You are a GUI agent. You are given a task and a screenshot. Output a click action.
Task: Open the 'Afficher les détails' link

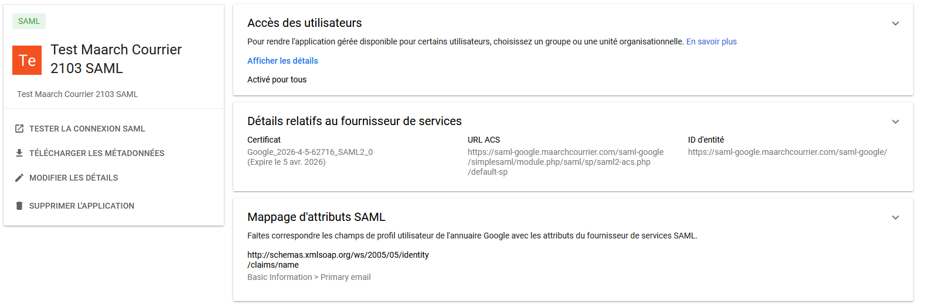282,61
